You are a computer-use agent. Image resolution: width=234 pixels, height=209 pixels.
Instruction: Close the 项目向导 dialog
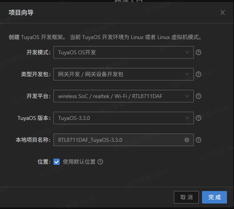tap(223, 13)
